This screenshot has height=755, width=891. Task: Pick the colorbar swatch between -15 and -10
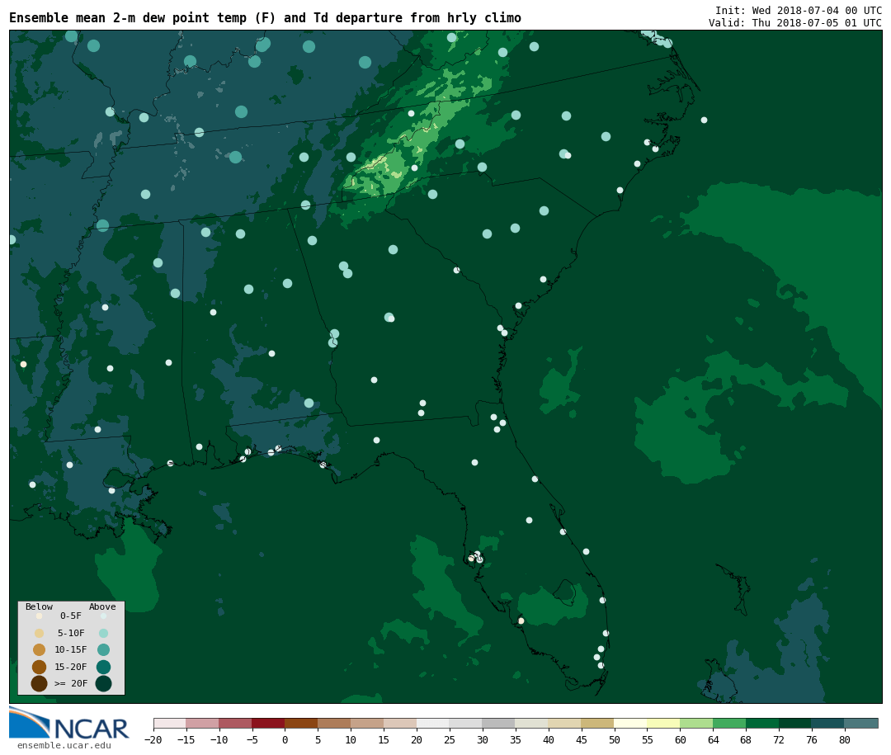tap(202, 723)
